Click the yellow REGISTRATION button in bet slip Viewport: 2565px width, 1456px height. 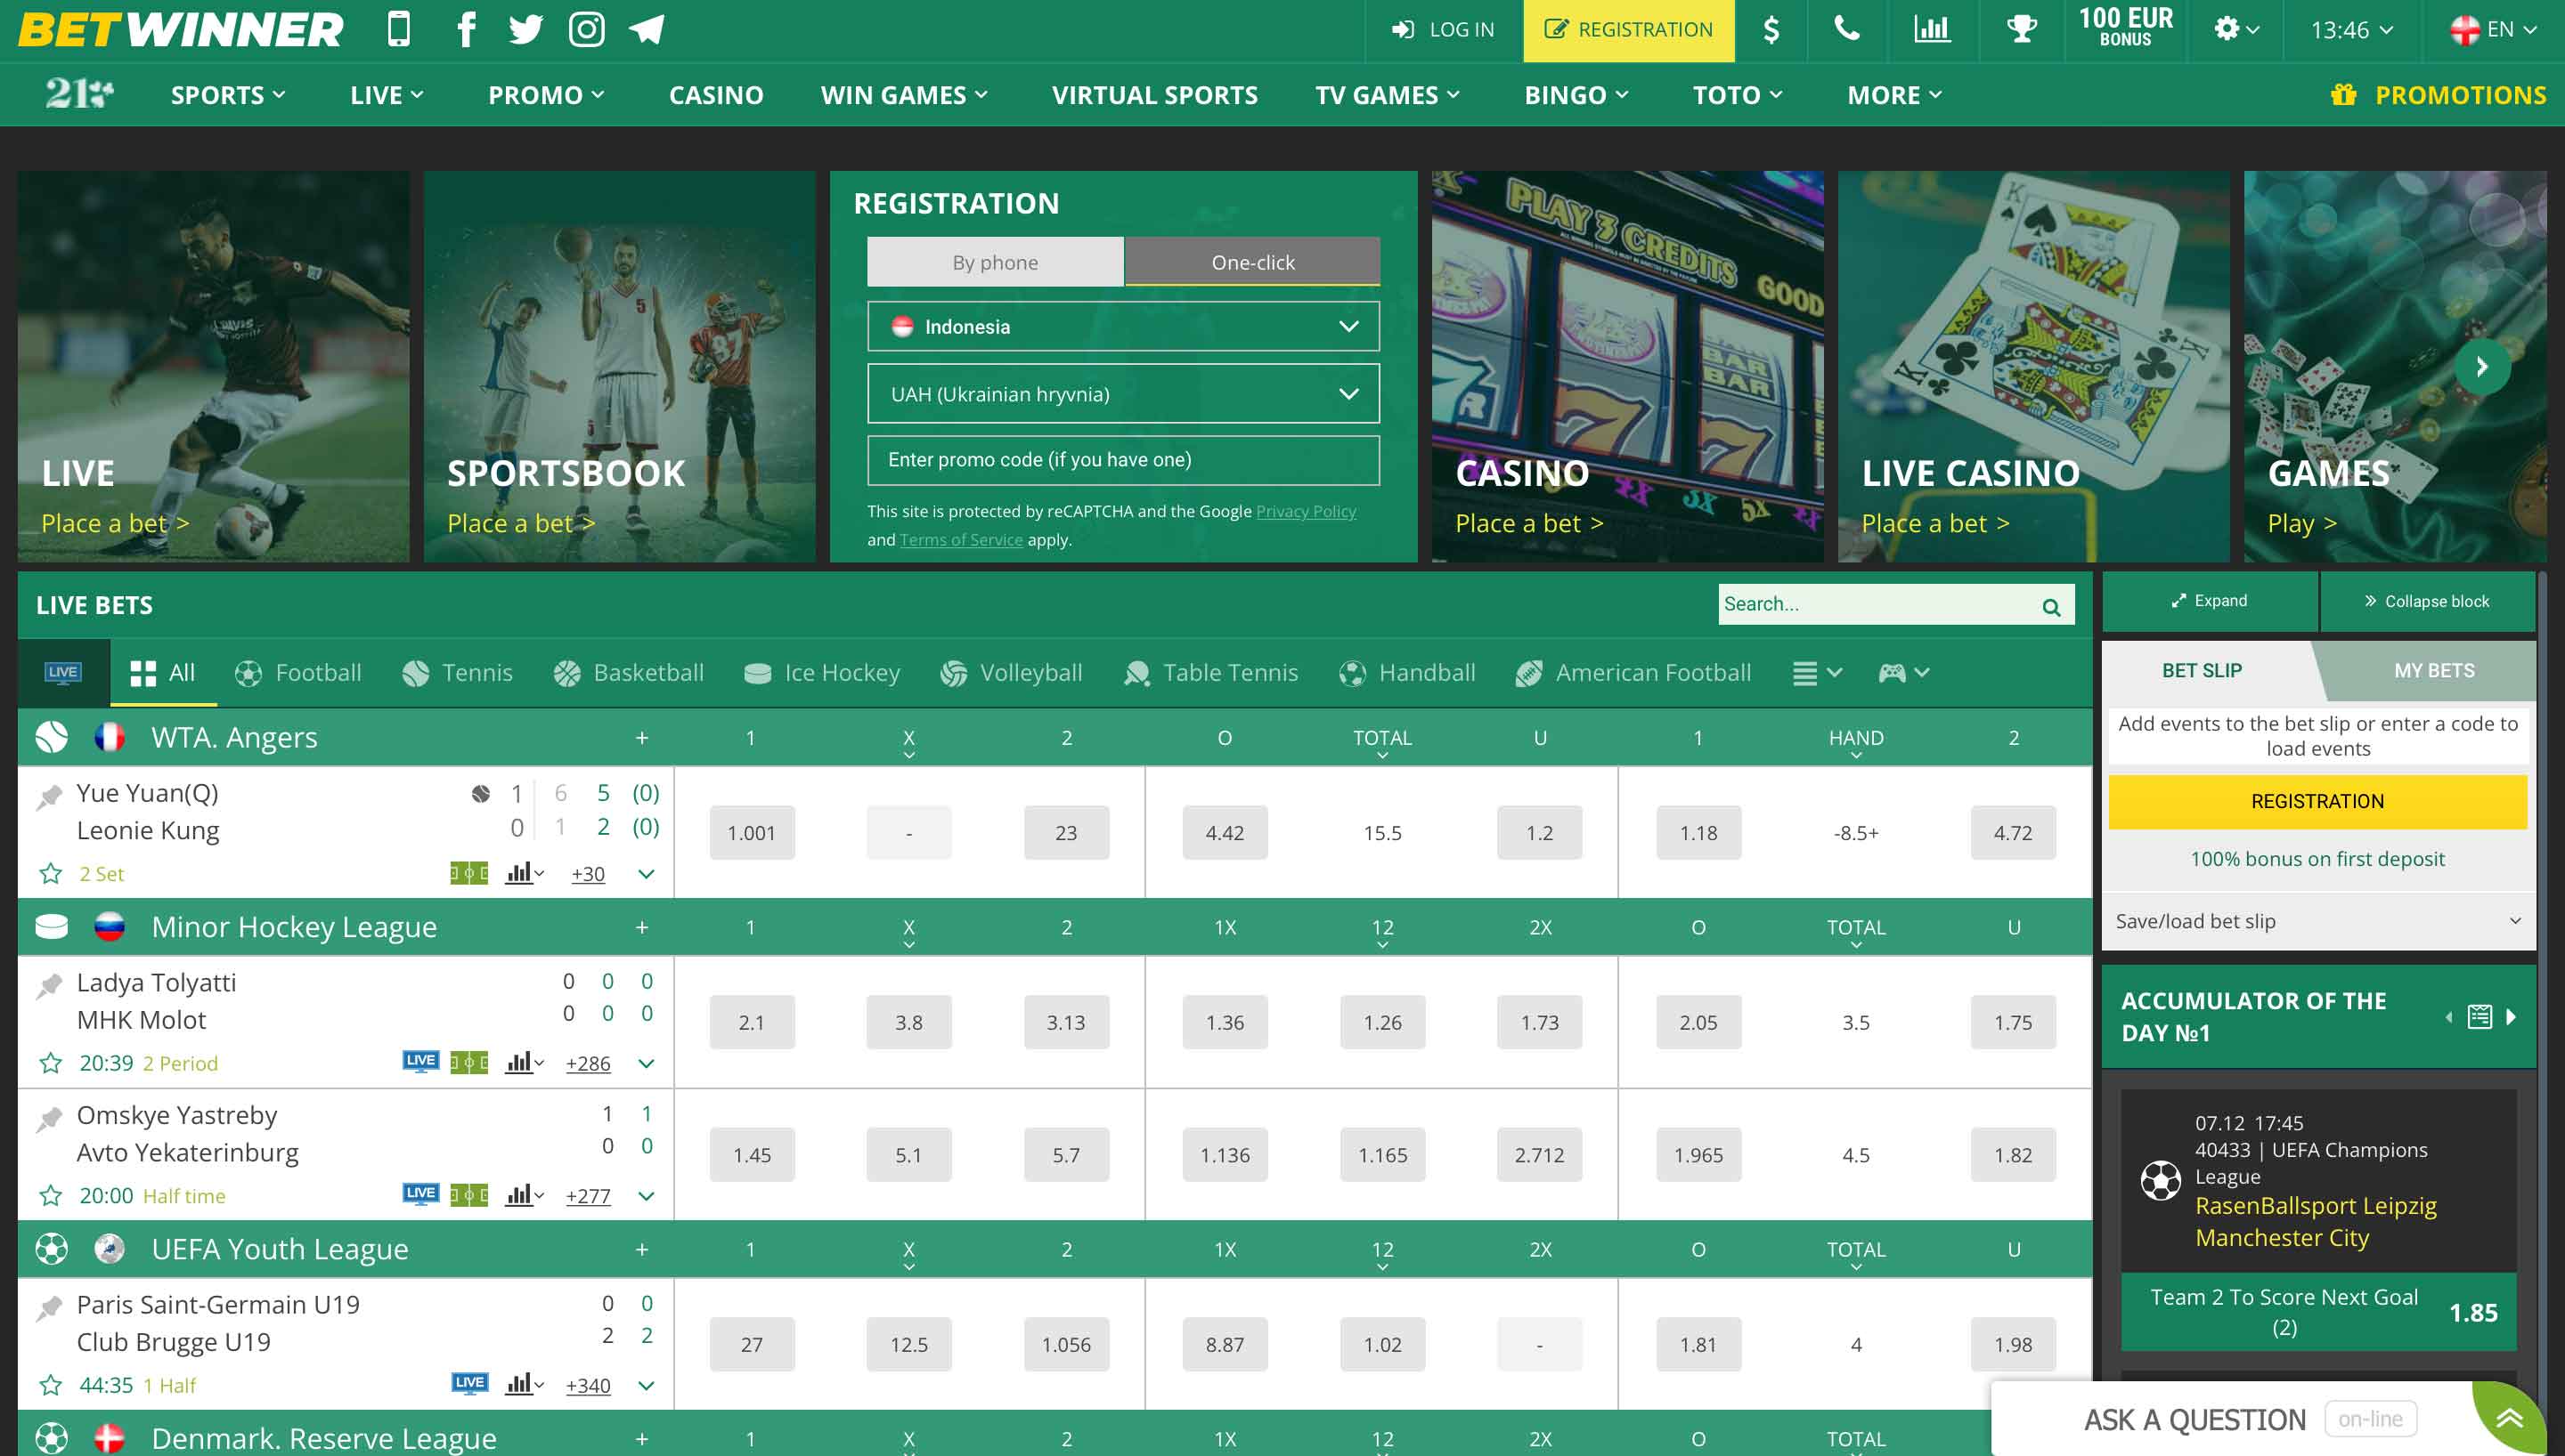click(x=2317, y=801)
